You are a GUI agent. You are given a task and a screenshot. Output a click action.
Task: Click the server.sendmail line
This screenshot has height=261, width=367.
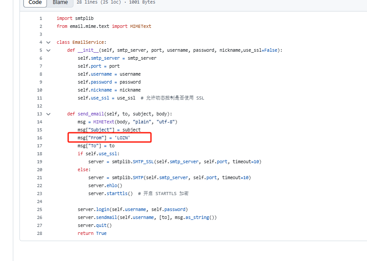(x=147, y=217)
